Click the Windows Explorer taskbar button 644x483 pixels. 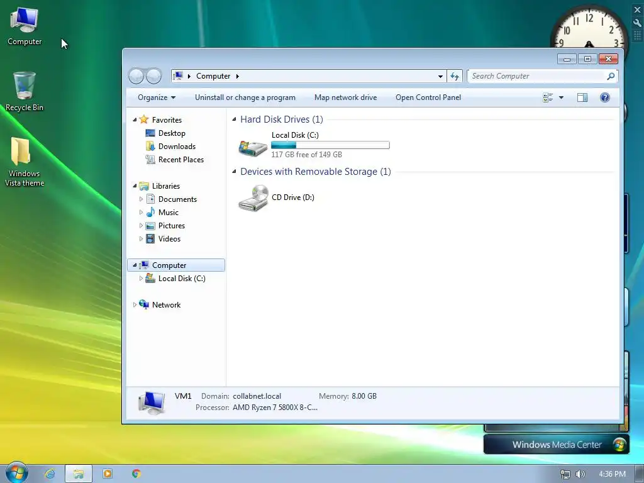[79, 474]
